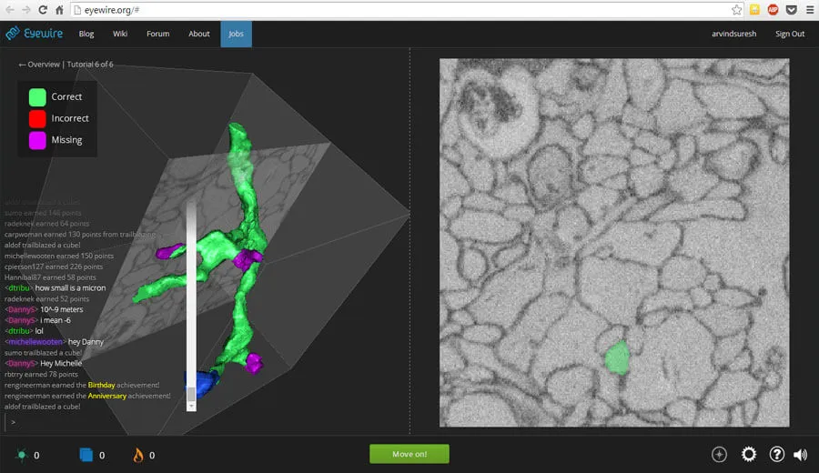Return to Overview
Image resolution: width=819 pixels, height=473 pixels.
tap(39, 65)
